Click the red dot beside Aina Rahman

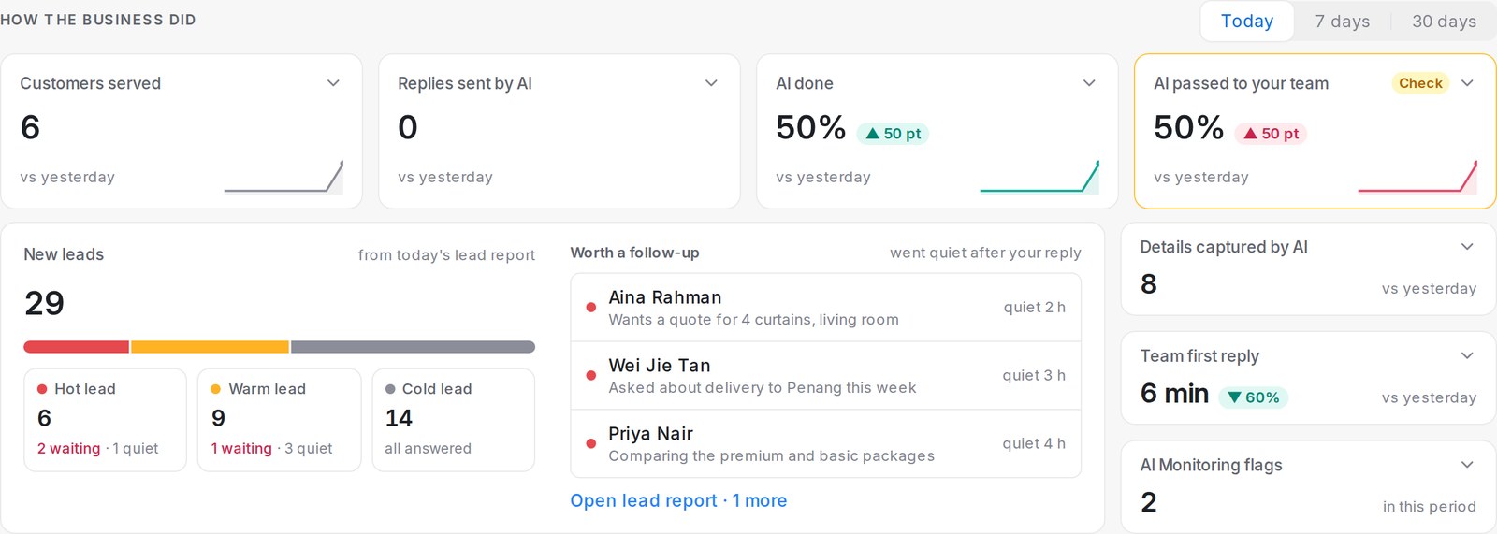[591, 307]
